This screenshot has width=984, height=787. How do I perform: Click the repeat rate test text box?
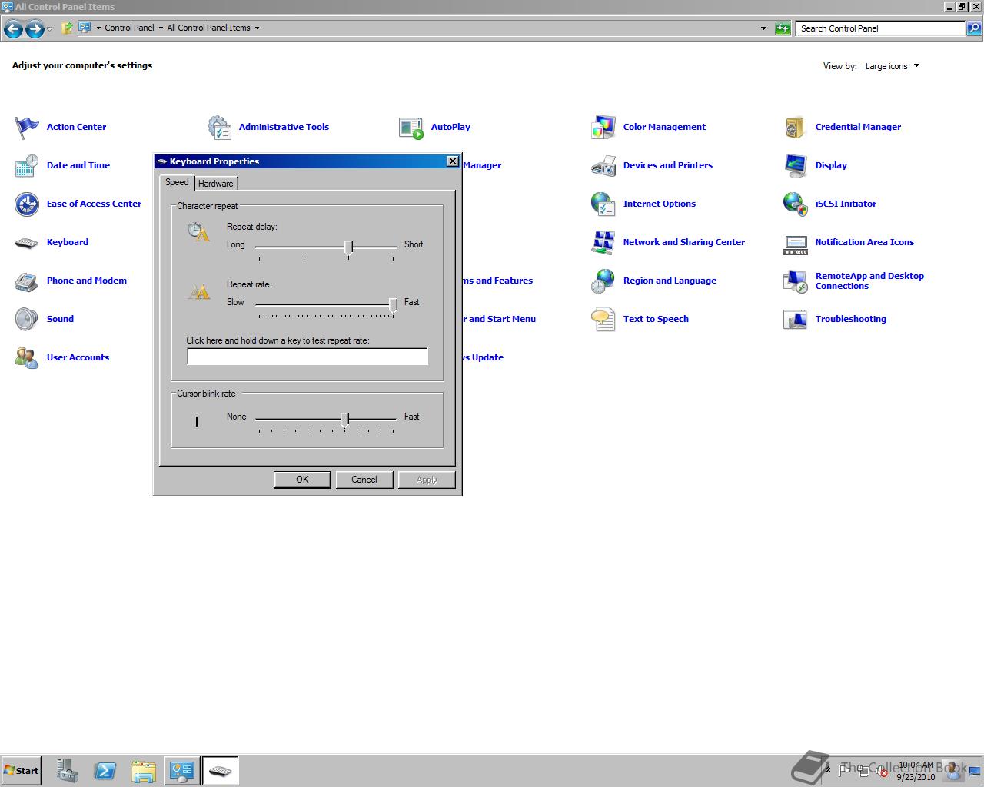[x=307, y=356]
